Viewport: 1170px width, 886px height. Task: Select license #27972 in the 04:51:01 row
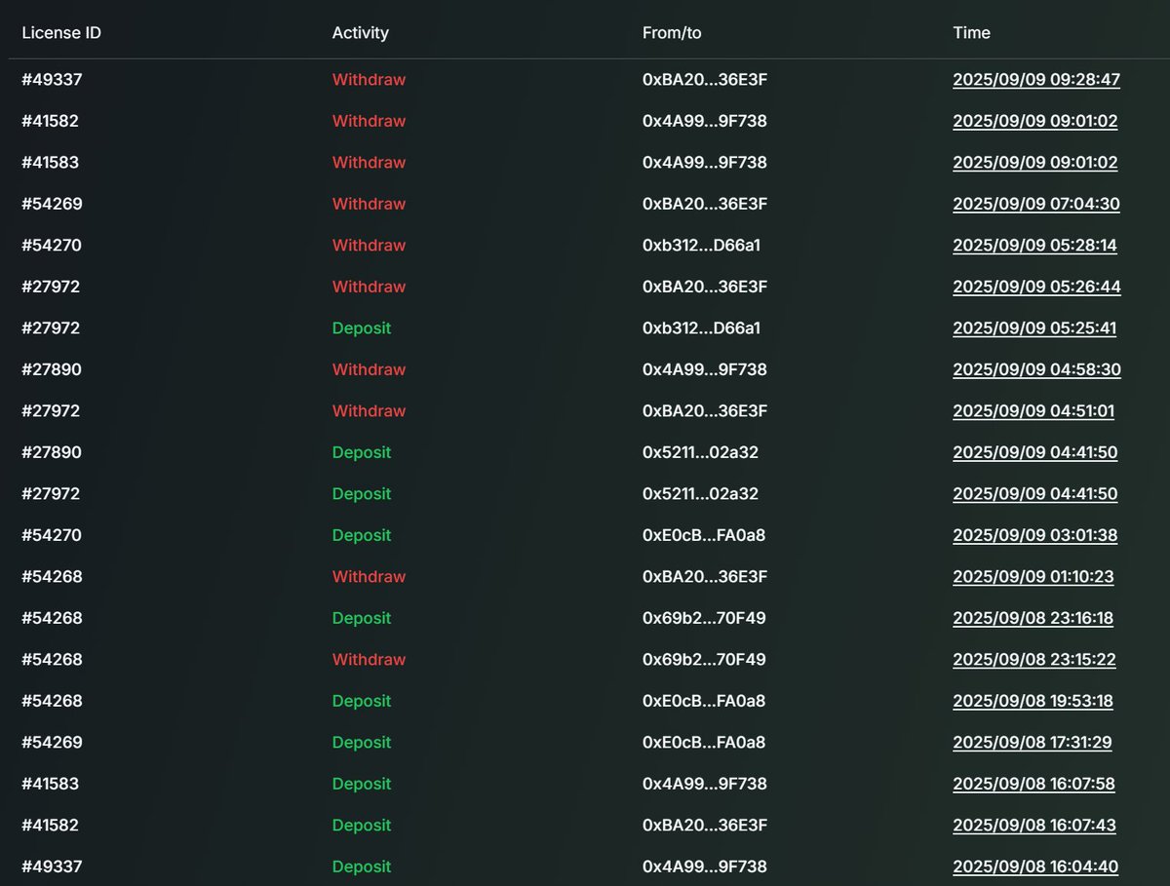[51, 411]
